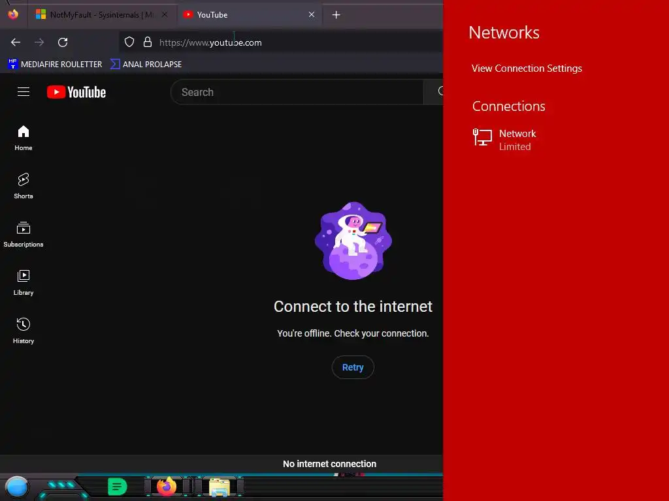The width and height of the screenshot is (669, 501).
Task: Click the Connections section heading
Action: tap(508, 106)
